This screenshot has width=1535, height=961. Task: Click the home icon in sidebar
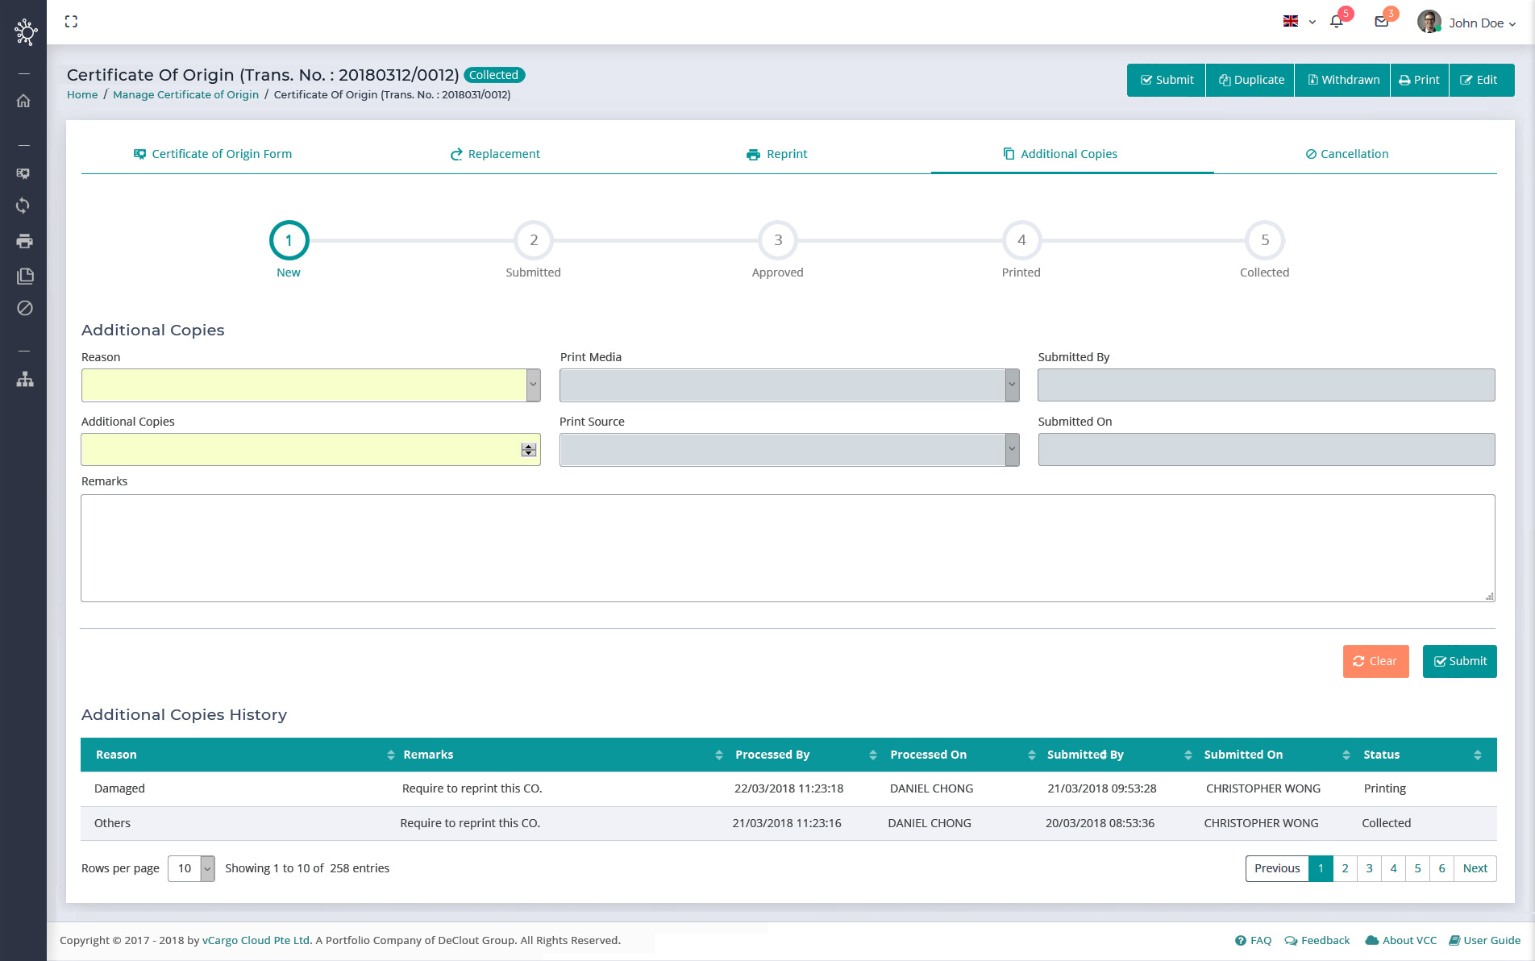[24, 101]
